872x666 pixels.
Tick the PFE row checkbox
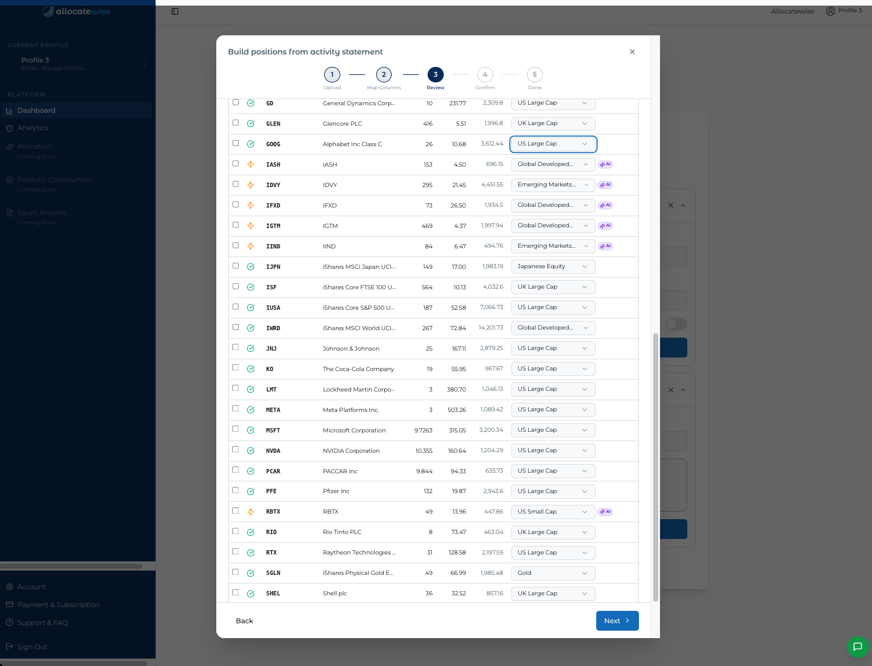[x=236, y=490]
